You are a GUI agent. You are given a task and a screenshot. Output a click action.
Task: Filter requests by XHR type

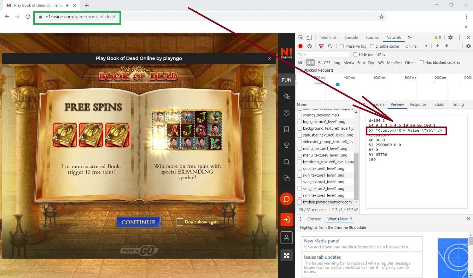pyautogui.click(x=310, y=62)
